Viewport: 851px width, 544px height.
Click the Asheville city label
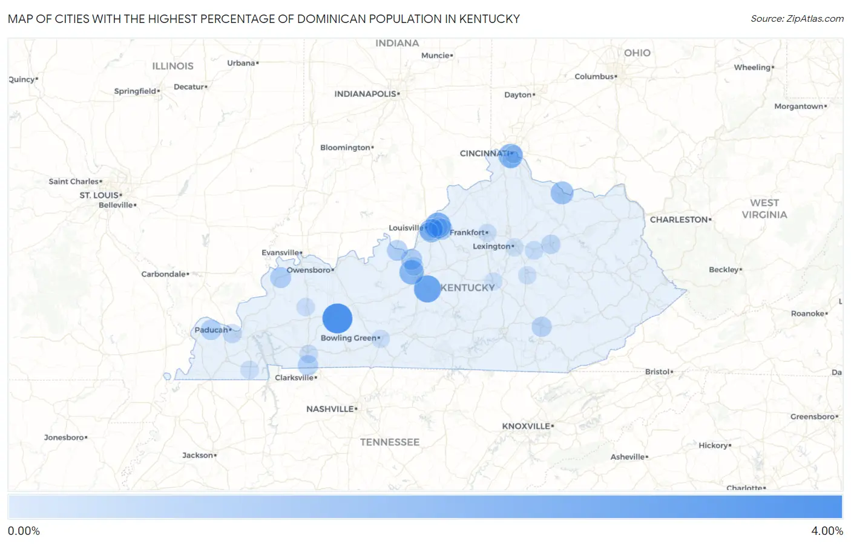pos(629,457)
